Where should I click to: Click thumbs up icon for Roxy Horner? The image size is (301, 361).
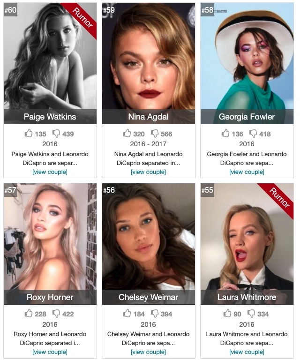[x=29, y=313]
